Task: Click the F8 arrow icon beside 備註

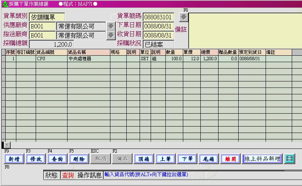Action: click(184, 17)
